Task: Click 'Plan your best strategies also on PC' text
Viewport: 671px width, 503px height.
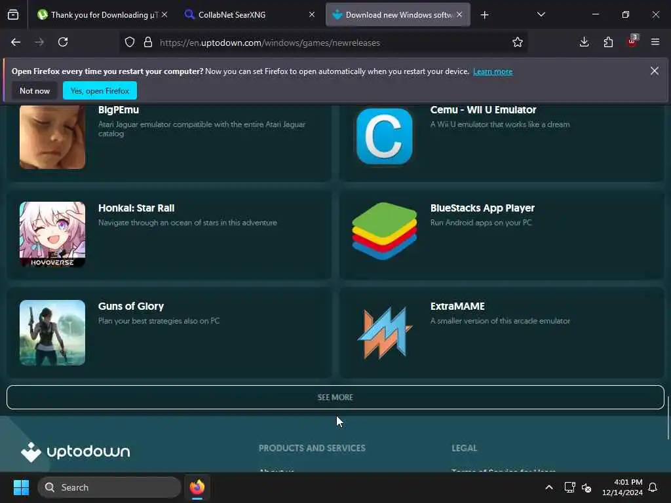Action: pos(159,321)
